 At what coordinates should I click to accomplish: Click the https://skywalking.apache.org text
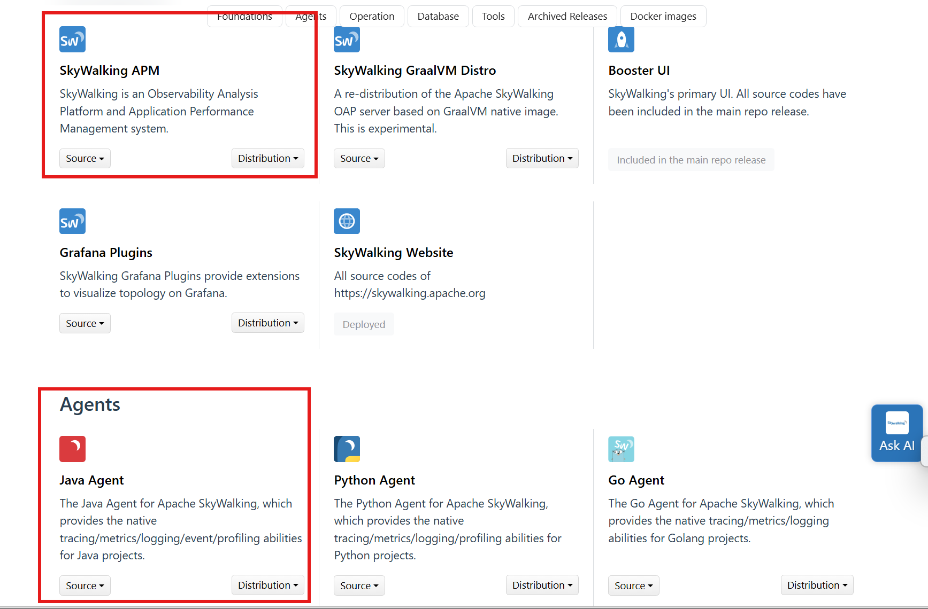pos(410,293)
